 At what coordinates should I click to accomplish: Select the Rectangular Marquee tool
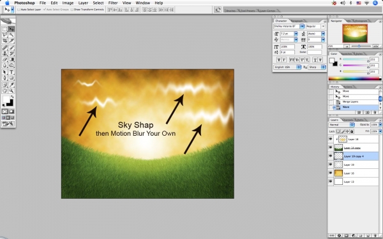pos(4,29)
